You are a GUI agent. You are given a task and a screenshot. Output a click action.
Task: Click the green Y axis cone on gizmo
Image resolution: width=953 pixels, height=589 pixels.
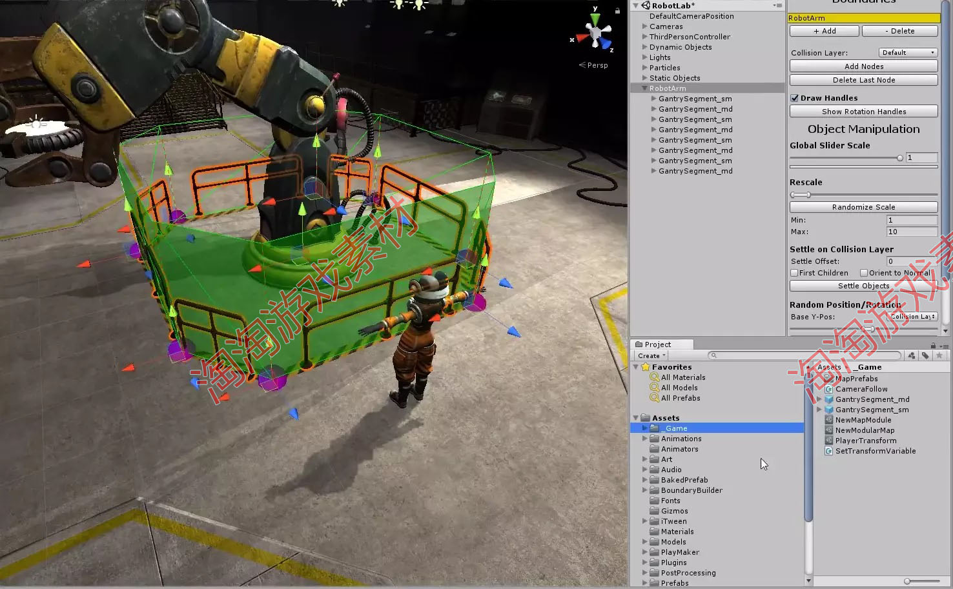pyautogui.click(x=595, y=19)
